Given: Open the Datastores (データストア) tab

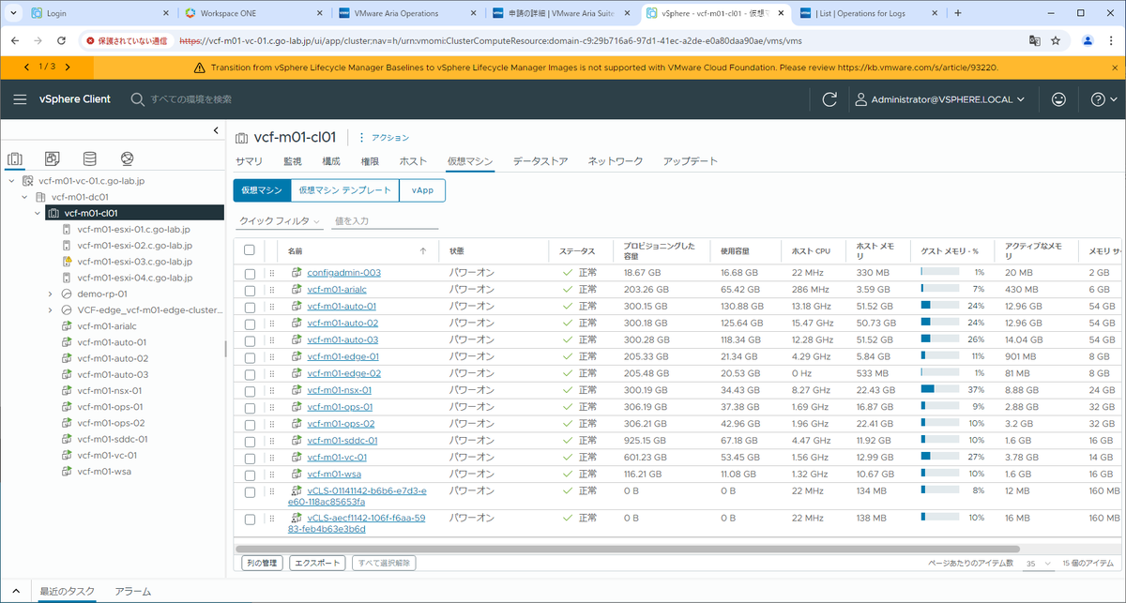Looking at the screenshot, I should coord(540,161).
